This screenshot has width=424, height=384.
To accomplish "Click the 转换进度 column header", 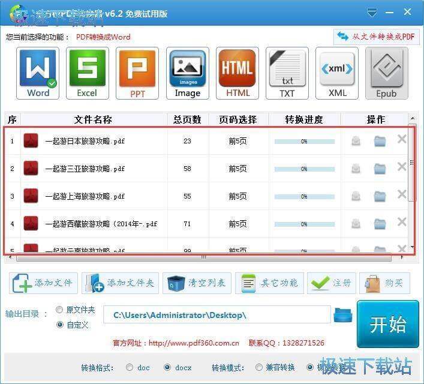I will (304, 119).
